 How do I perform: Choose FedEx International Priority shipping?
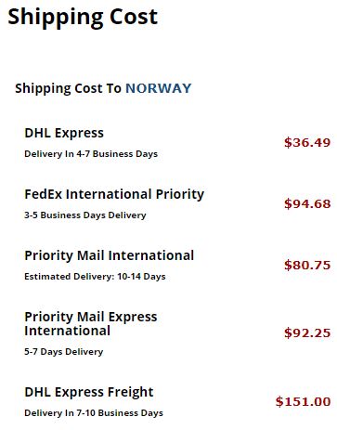coord(114,195)
